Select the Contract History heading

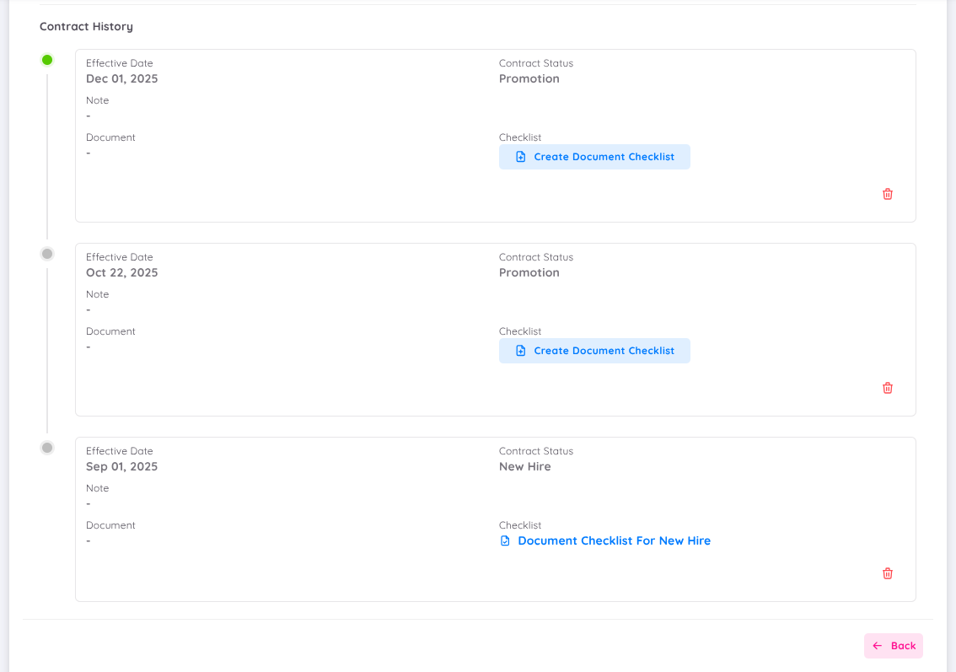click(x=86, y=26)
